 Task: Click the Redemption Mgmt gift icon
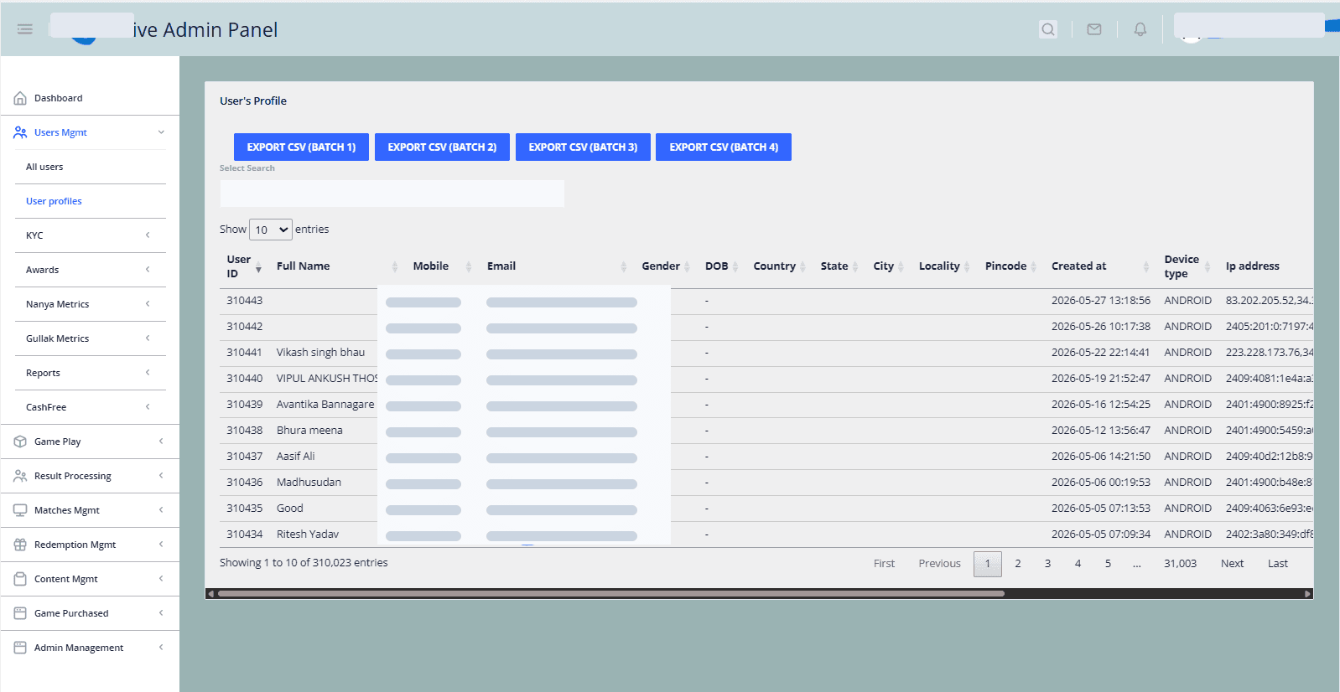20,545
